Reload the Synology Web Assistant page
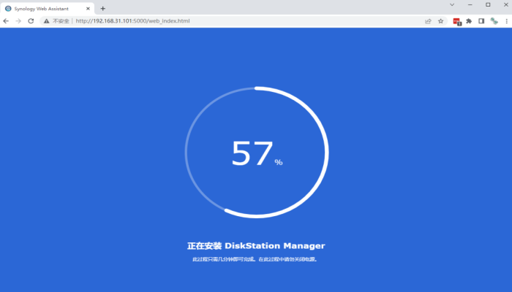The width and height of the screenshot is (512, 292). pos(31,21)
